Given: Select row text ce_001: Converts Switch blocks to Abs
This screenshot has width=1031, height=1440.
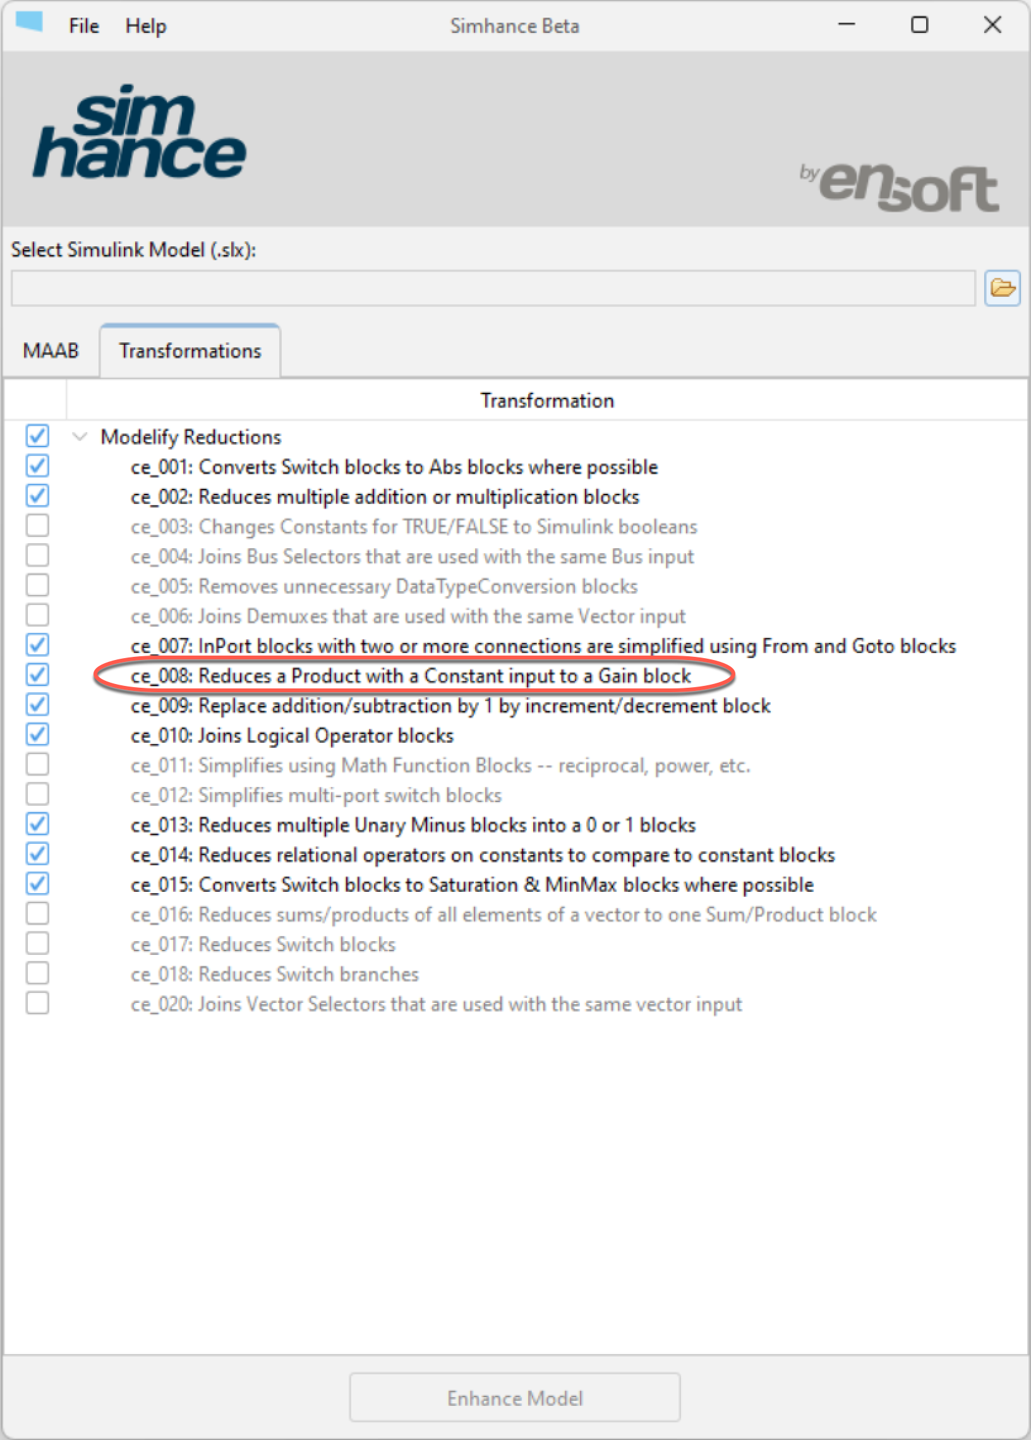Looking at the screenshot, I should (x=394, y=467).
